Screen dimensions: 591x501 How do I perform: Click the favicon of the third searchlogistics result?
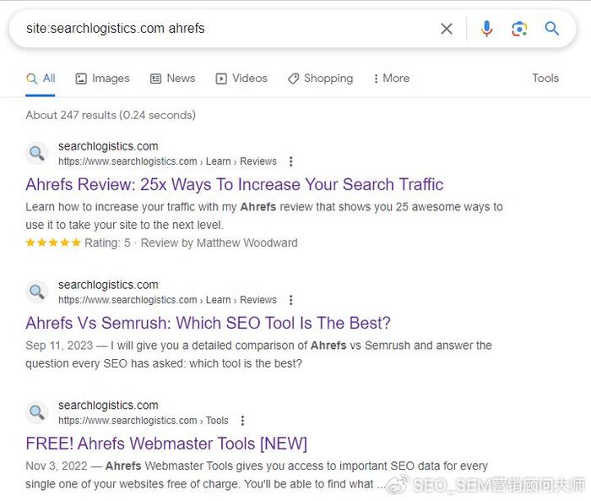click(37, 412)
